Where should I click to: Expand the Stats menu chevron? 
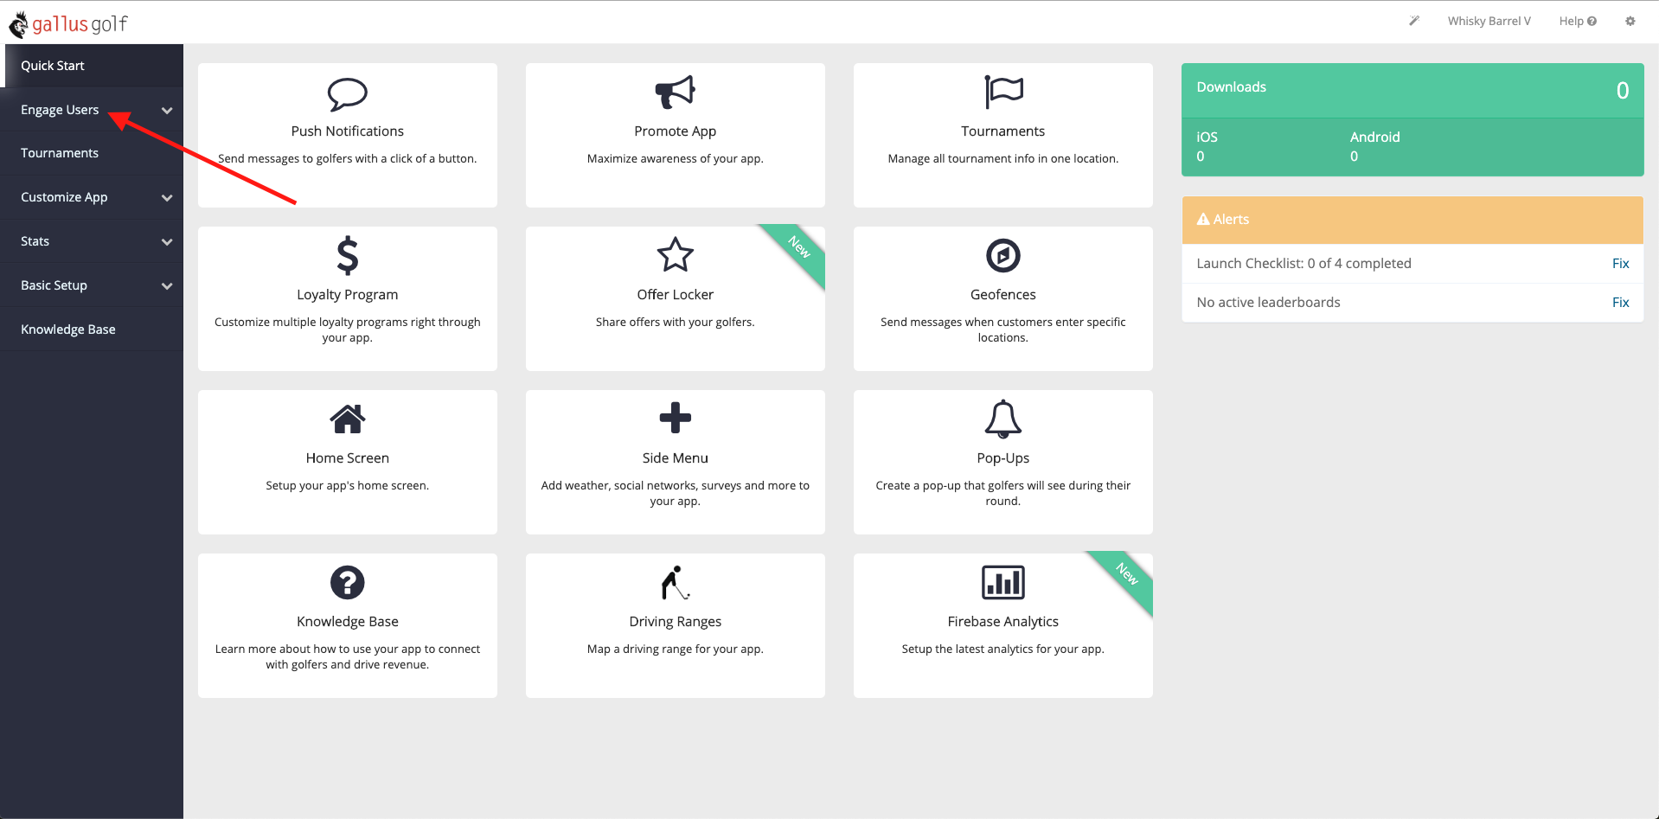(x=167, y=242)
